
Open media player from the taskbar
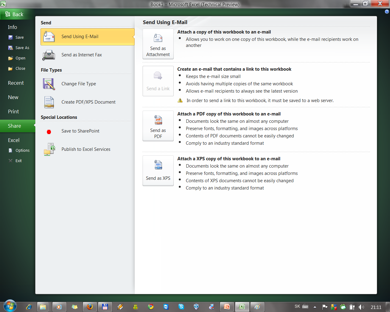tap(59, 307)
